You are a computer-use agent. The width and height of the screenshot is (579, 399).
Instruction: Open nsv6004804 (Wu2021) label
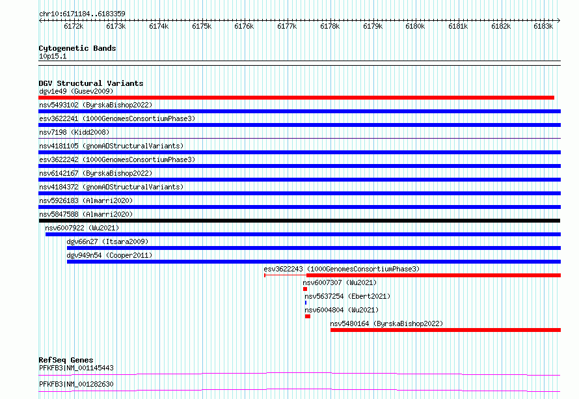[x=342, y=310]
